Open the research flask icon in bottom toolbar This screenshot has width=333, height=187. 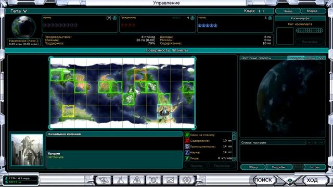click(x=120, y=180)
